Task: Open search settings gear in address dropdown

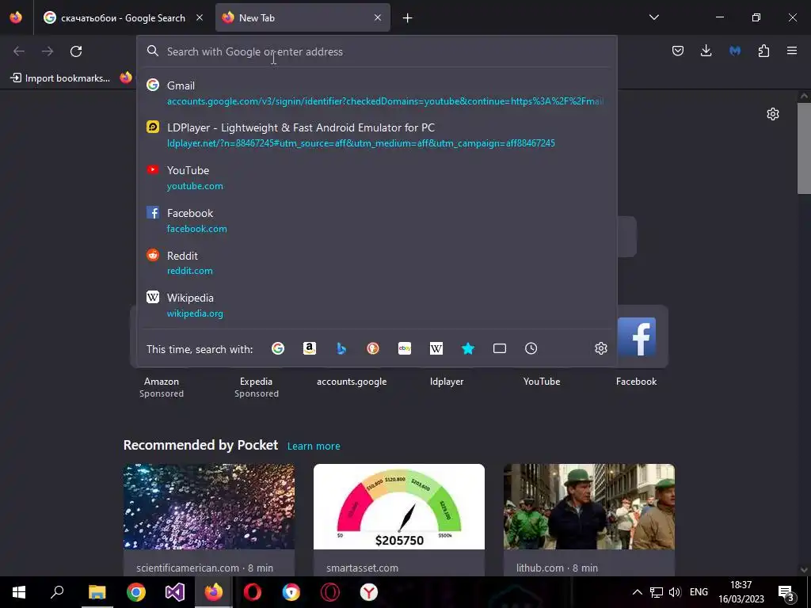Action: coord(600,348)
